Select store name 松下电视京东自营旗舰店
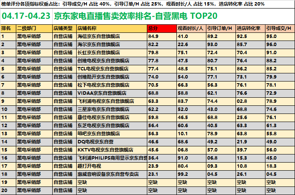The image size is (295, 195). coord(103,85)
